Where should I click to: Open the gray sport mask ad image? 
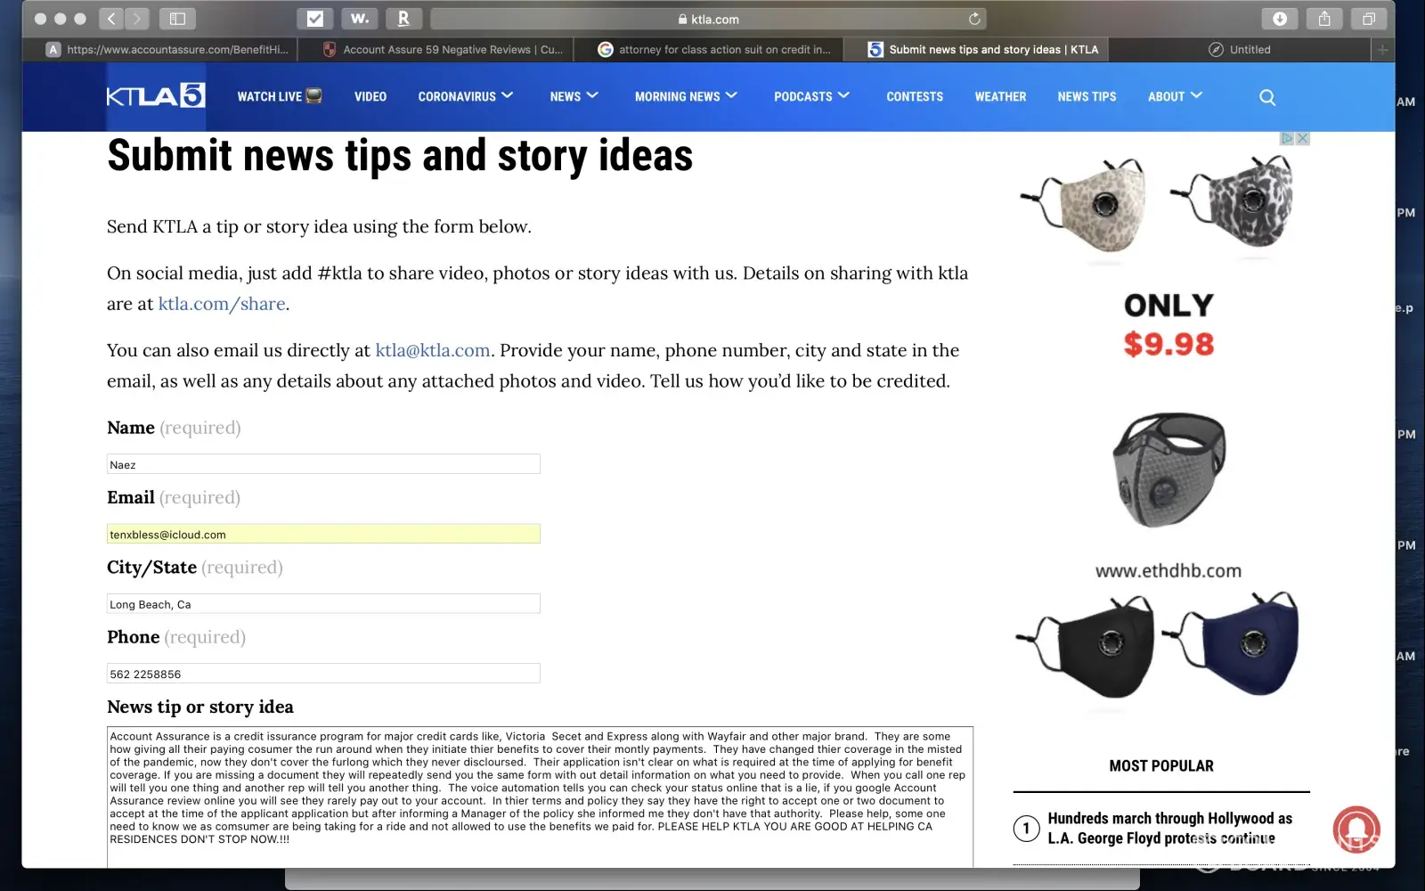pyautogui.click(x=1168, y=470)
